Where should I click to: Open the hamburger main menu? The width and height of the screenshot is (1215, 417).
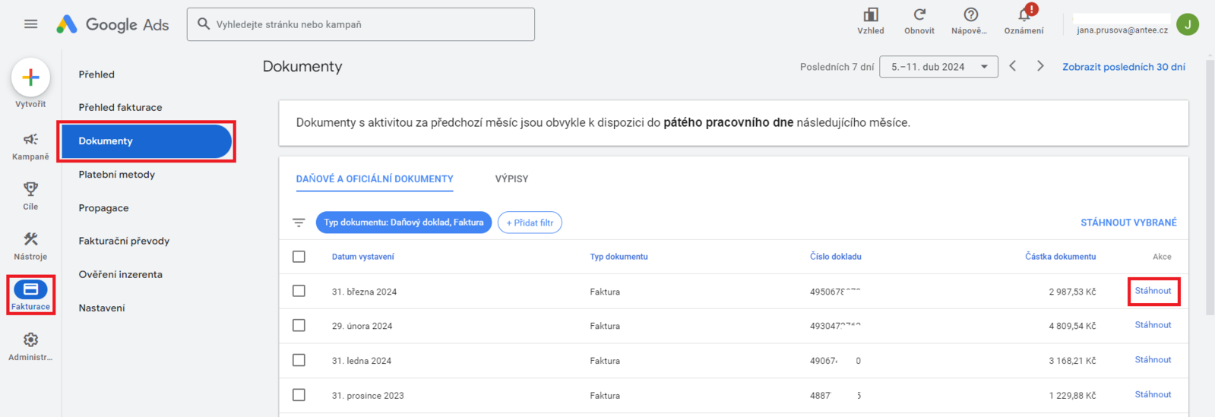30,24
